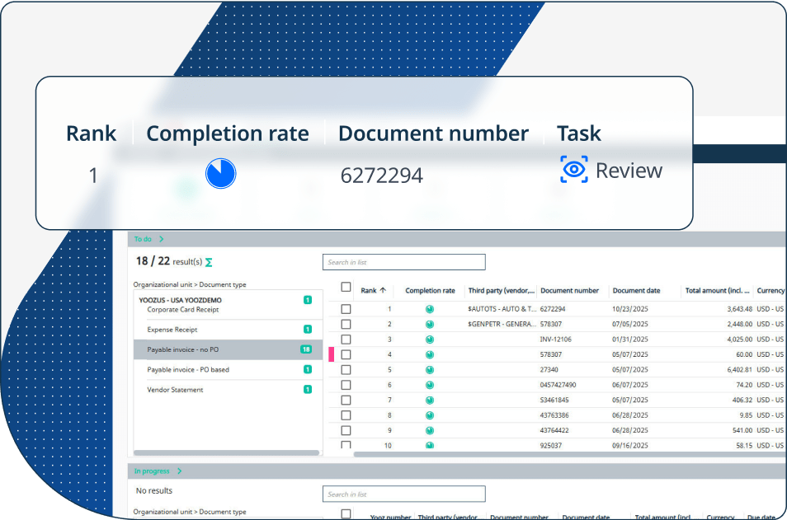Click the Third party column header in To do table
This screenshot has height=520, width=787.
tap(502, 291)
